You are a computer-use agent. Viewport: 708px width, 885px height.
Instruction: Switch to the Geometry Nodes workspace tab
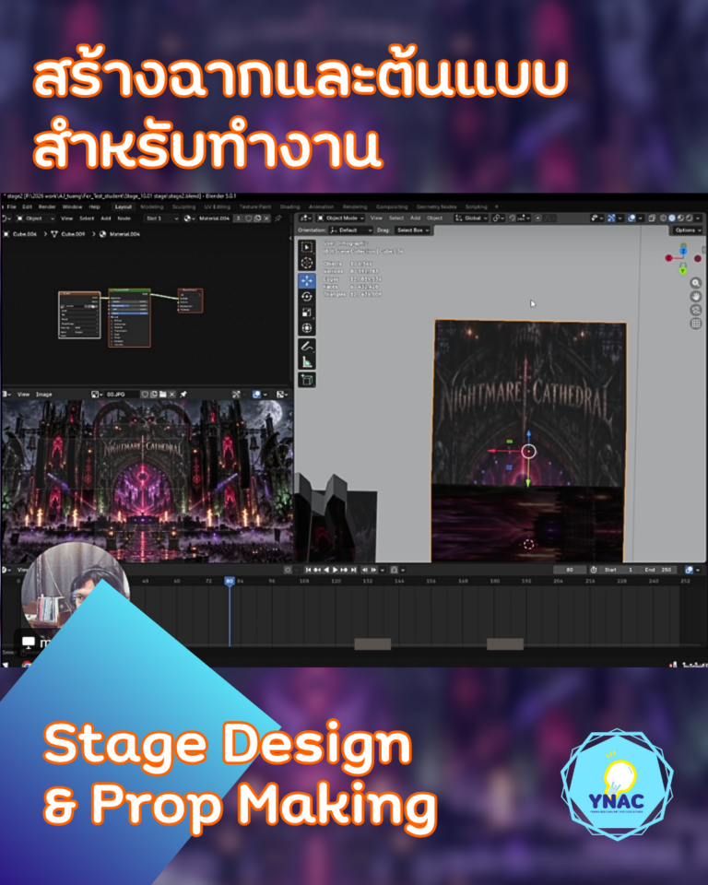click(x=436, y=206)
